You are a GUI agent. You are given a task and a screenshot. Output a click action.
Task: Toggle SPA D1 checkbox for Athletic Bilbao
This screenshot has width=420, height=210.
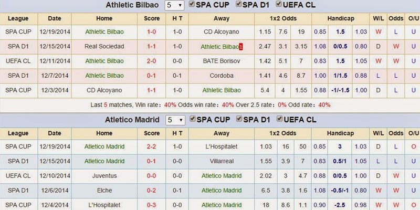point(239,4)
